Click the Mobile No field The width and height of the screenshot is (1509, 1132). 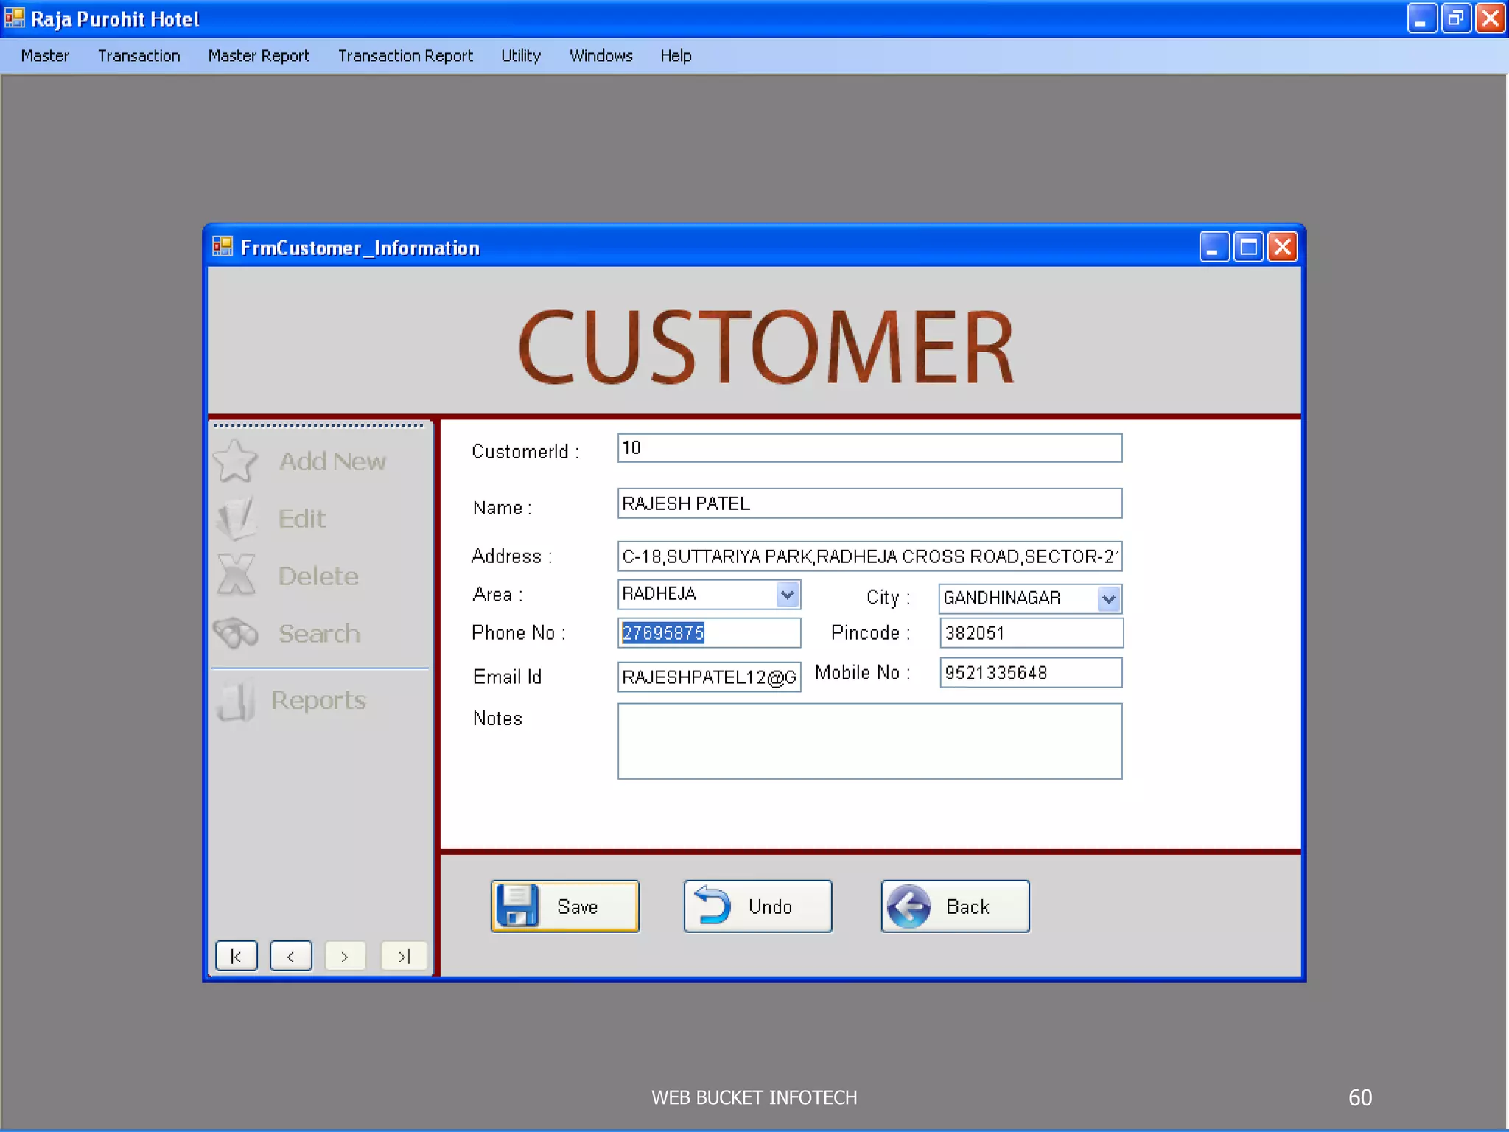(x=1031, y=673)
